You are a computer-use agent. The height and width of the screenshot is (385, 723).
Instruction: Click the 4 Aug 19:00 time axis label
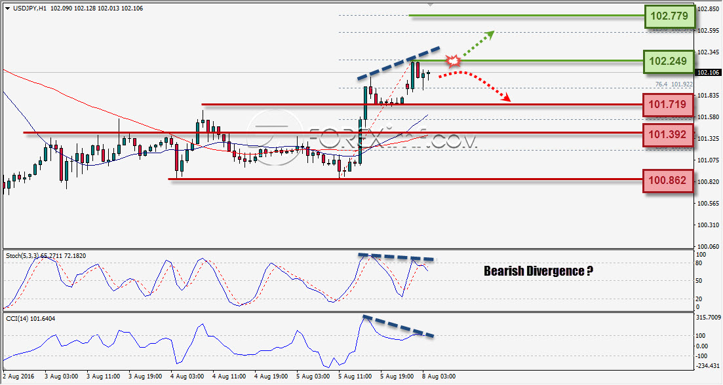click(x=271, y=376)
